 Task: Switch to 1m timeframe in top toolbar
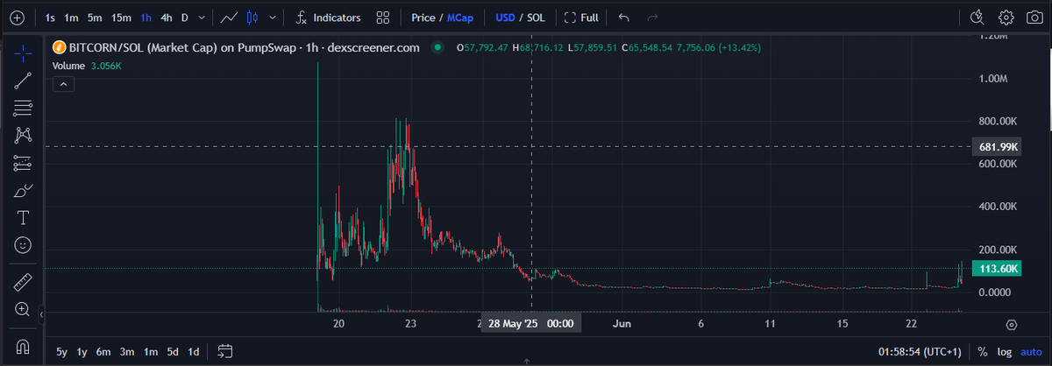(x=72, y=17)
